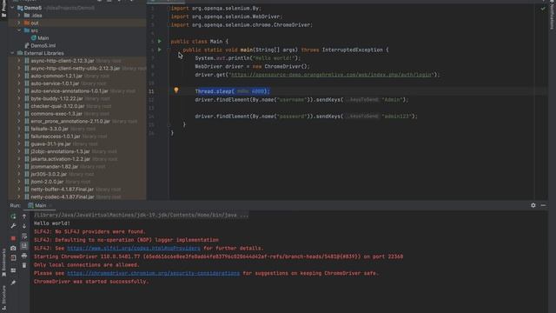The width and height of the screenshot is (556, 313).
Task: Open the slf4j.org codes link in console
Action: point(134,248)
